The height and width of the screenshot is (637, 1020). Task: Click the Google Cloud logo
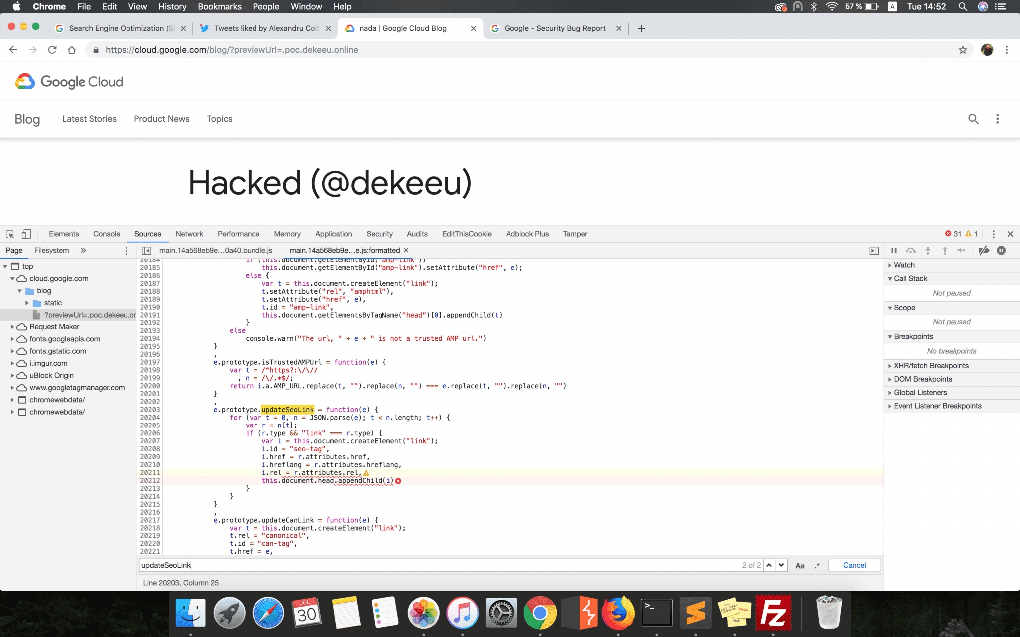tap(69, 81)
